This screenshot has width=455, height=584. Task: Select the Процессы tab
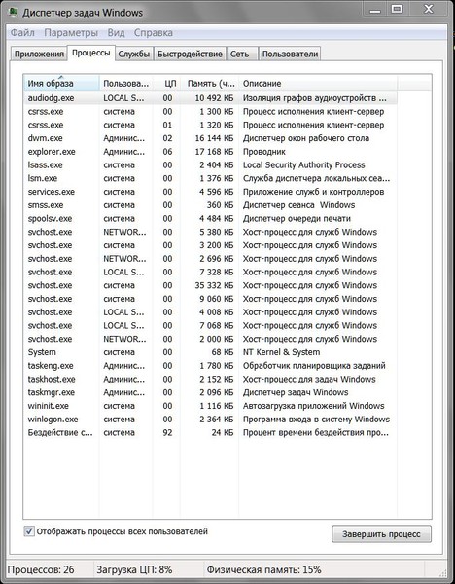tap(91, 53)
